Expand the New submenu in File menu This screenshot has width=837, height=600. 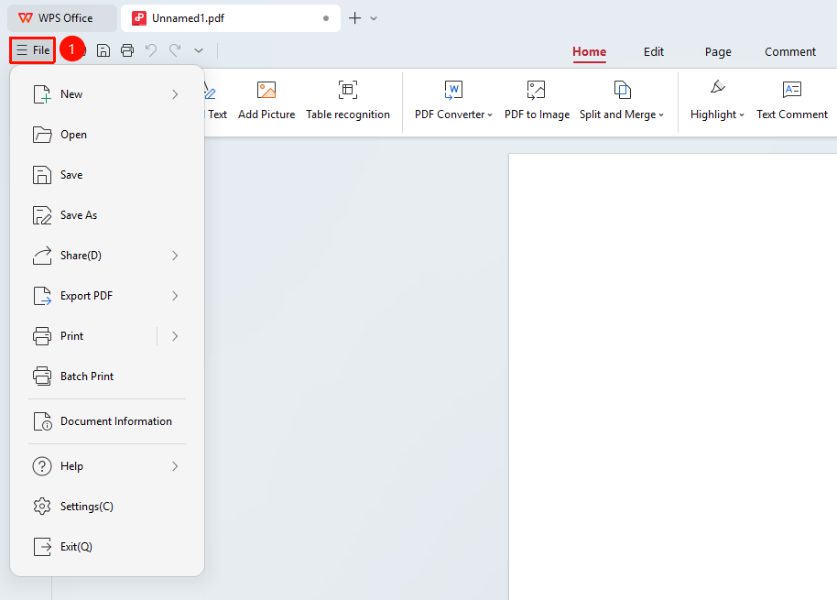click(107, 94)
